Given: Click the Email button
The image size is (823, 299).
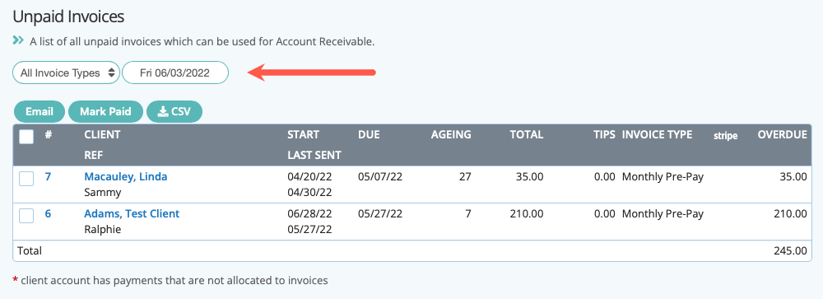Looking at the screenshot, I should point(40,111).
